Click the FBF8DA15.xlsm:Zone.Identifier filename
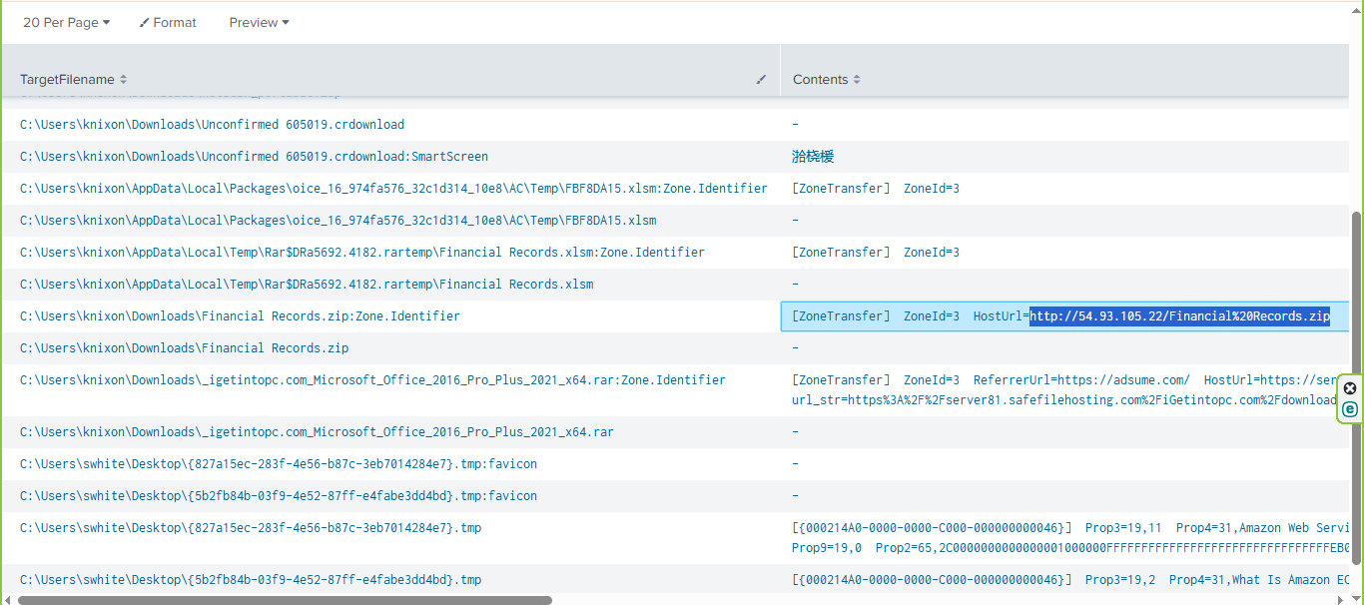This screenshot has width=1364, height=605. tap(393, 189)
